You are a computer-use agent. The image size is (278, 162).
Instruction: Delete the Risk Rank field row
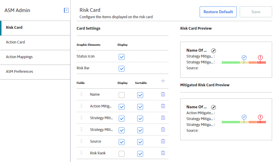click(163, 153)
